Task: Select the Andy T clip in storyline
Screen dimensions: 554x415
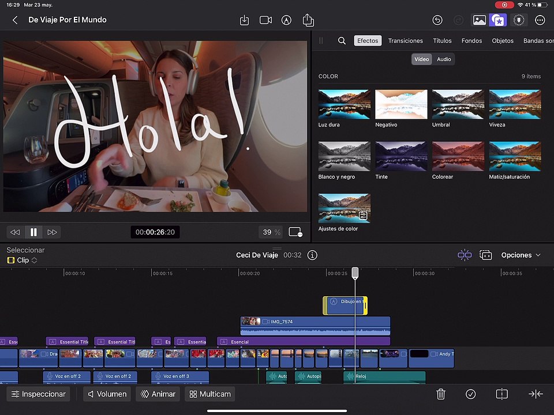Action: pos(431,358)
